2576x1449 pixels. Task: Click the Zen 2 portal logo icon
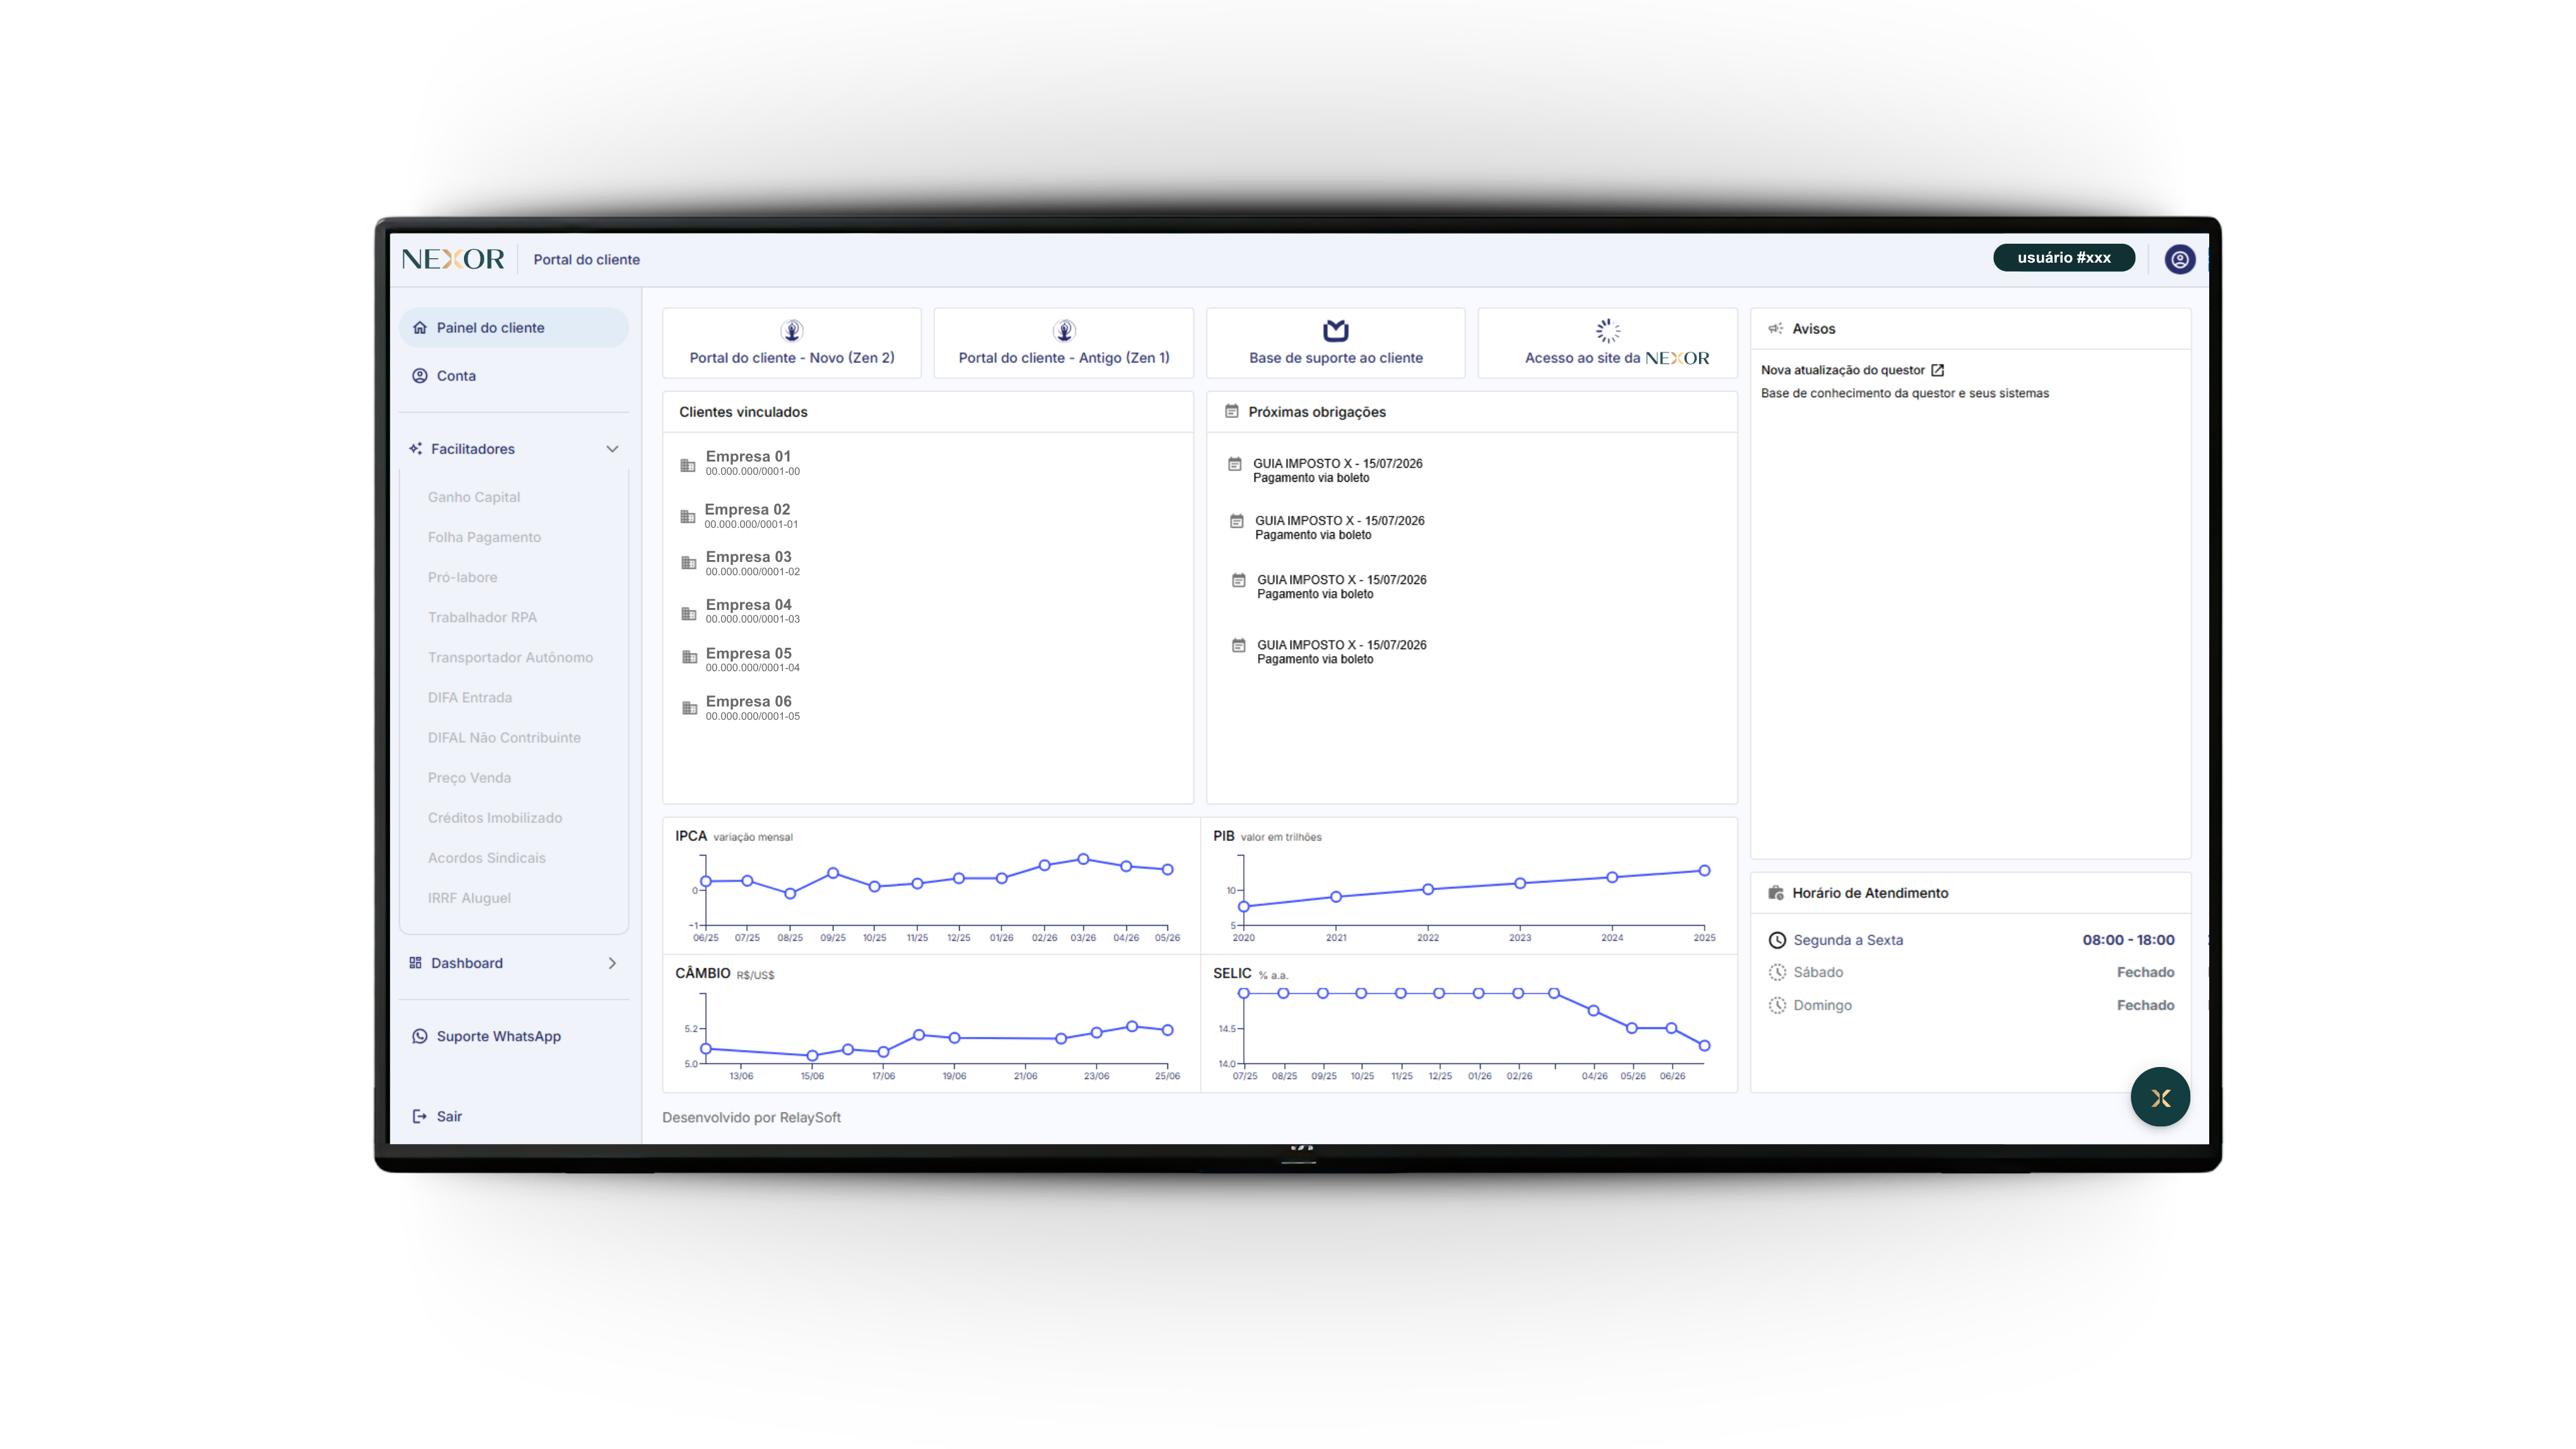(792, 330)
